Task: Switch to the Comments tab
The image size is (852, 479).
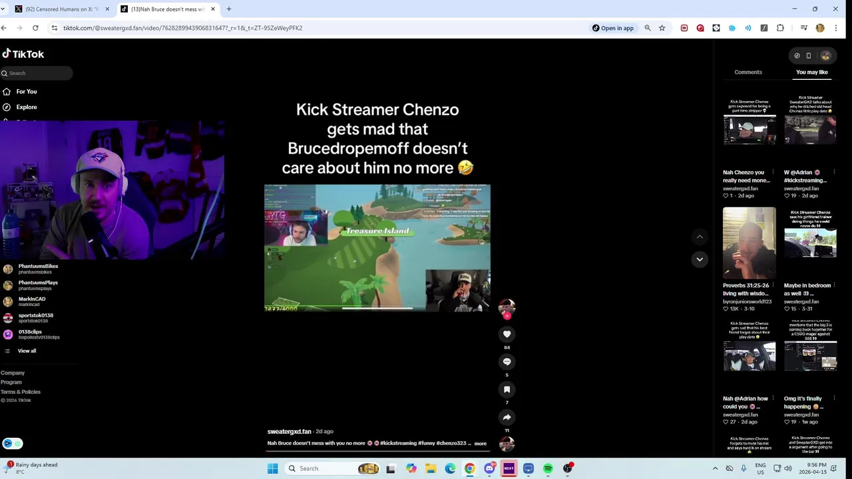Action: (748, 72)
